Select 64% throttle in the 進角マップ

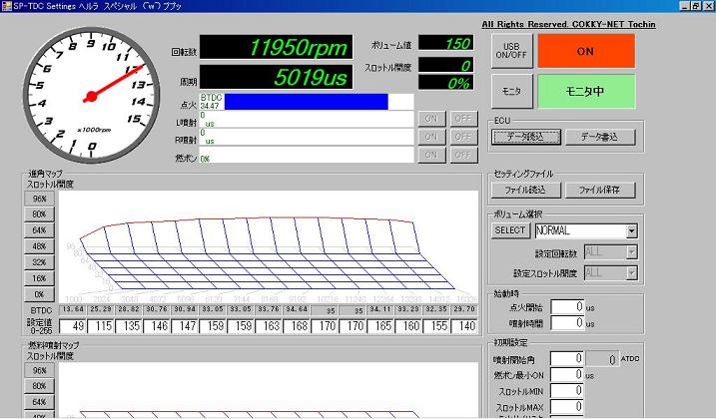click(x=39, y=230)
